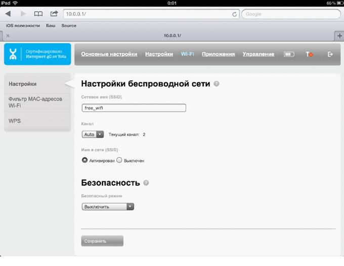Click the battery status icon in header
Image resolution: width=344 pixels, height=266 pixels.
[289, 55]
